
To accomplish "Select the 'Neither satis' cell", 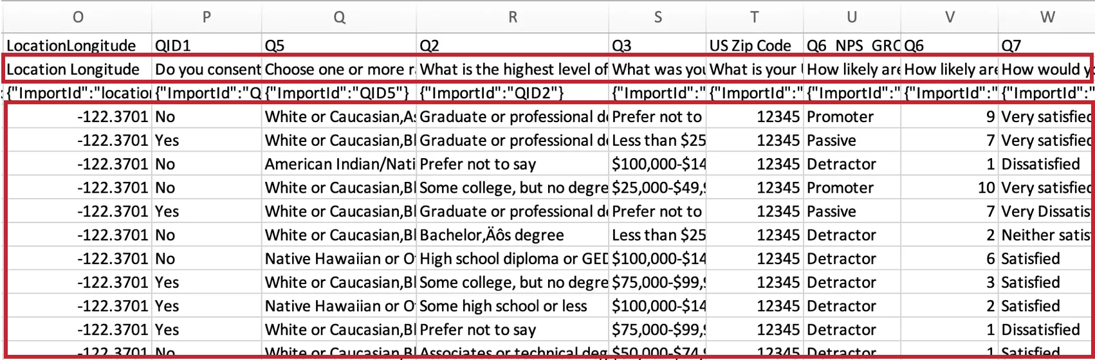I will [1045, 235].
